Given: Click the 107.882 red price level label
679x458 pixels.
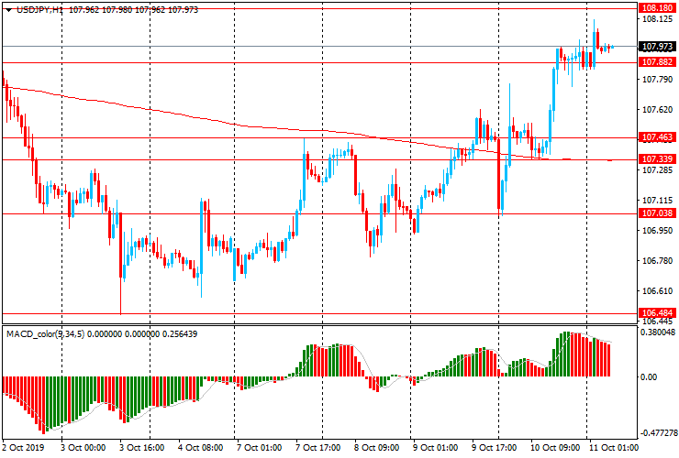Looking at the screenshot, I should click(x=657, y=62).
